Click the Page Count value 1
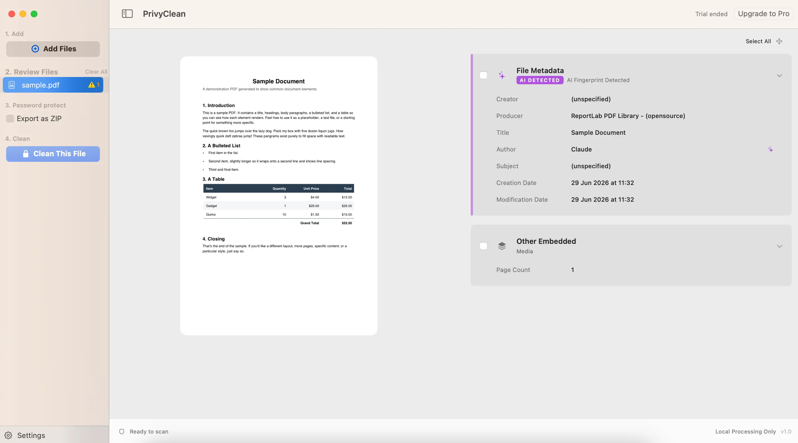798x443 pixels. (573, 270)
